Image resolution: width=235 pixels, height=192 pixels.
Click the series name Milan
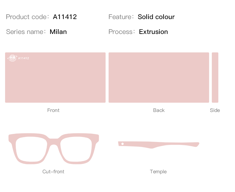tap(58, 32)
